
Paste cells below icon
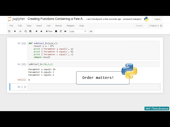(x=31, y=31)
